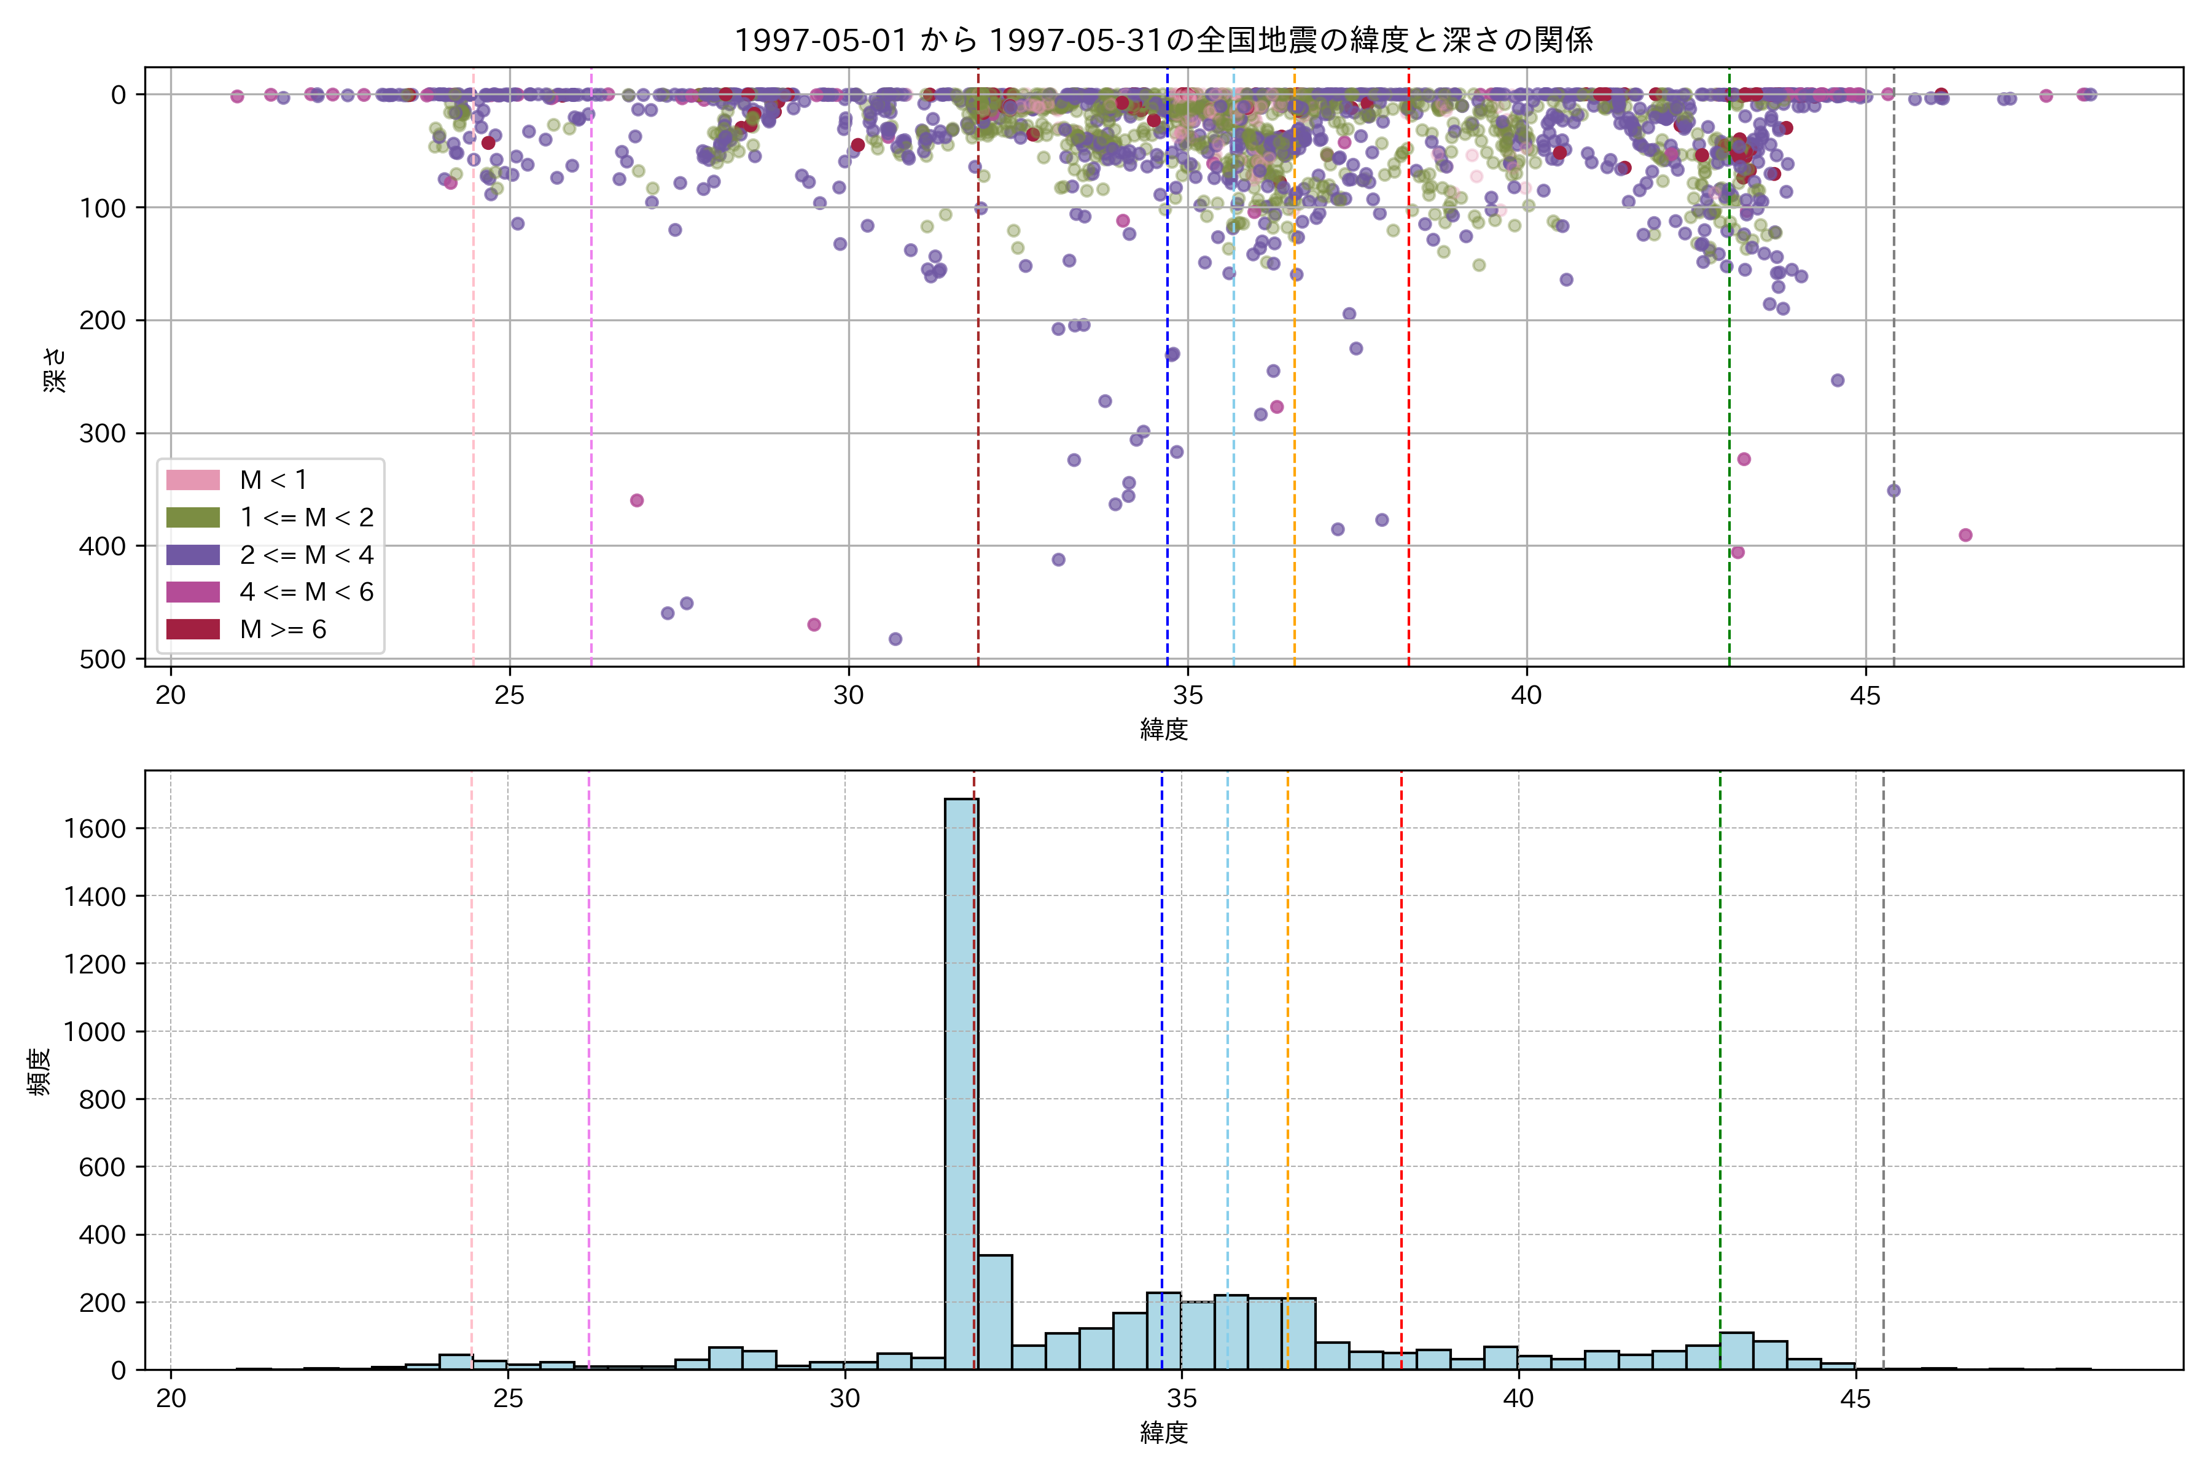
Task: Click the magenta point near depth 360, latitude 27
Action: pos(636,500)
